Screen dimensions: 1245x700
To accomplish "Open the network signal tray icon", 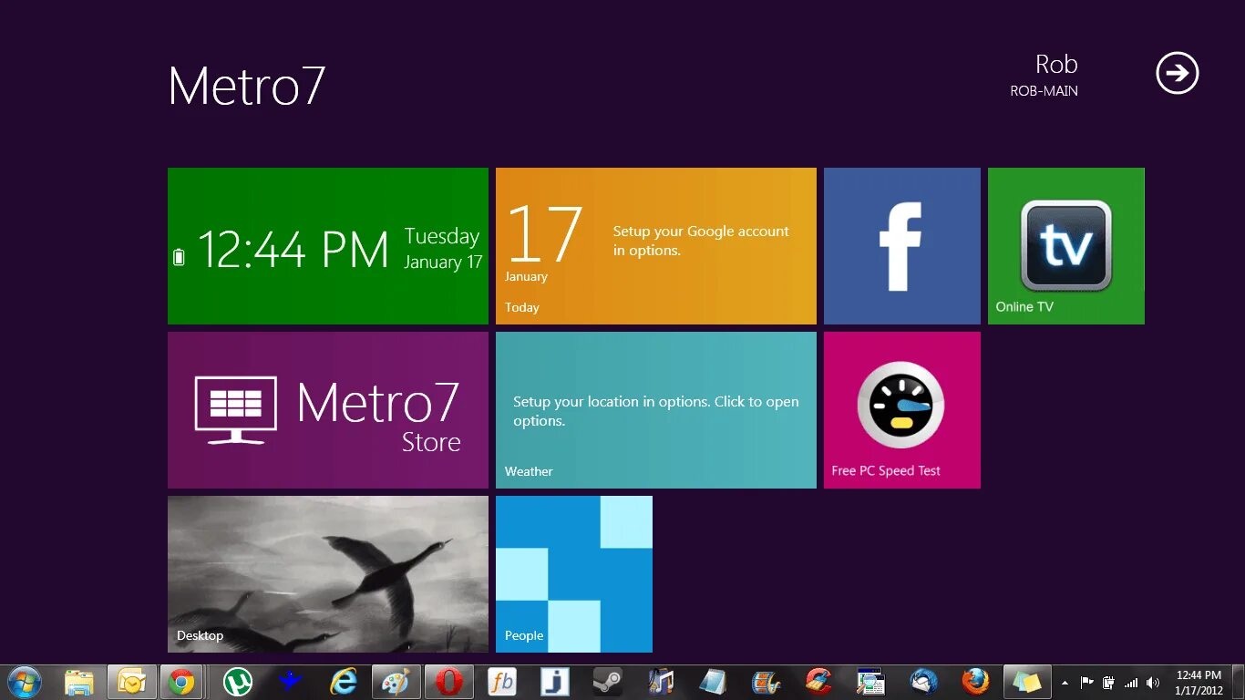I will (x=1131, y=683).
